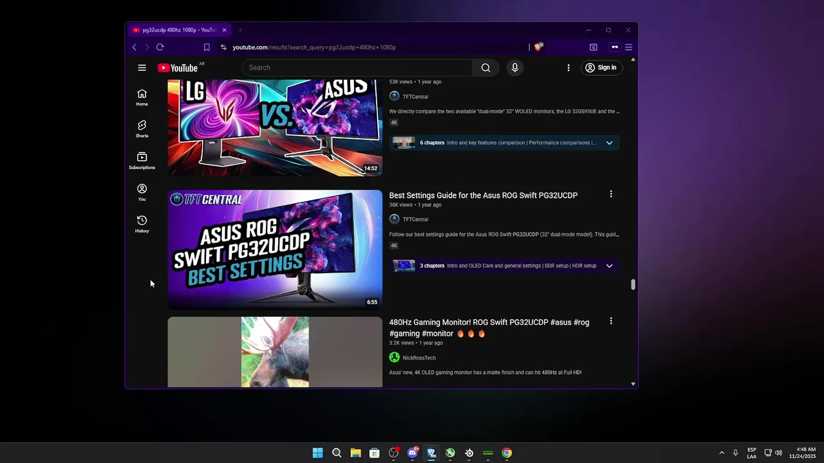
Task: Click the Sign in button
Action: (602, 68)
